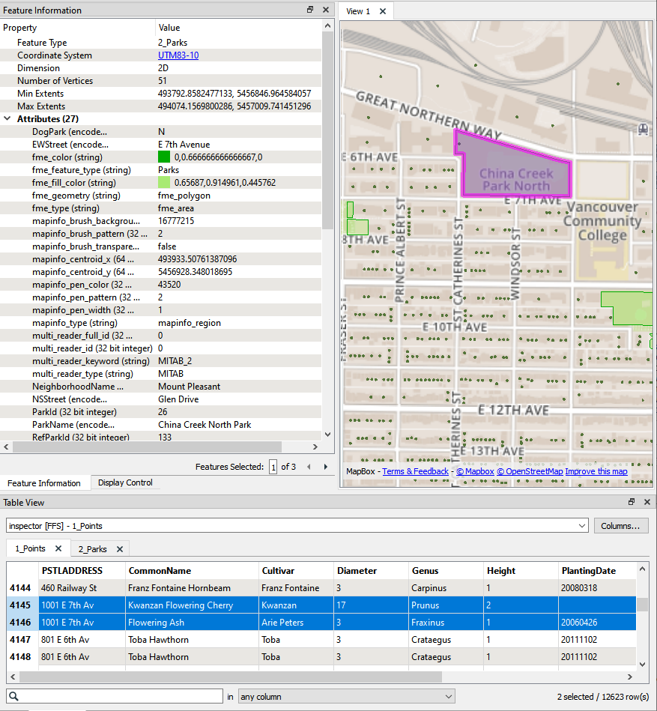Float the Table View panel
Screen dimensions: 657x711
(x=632, y=502)
